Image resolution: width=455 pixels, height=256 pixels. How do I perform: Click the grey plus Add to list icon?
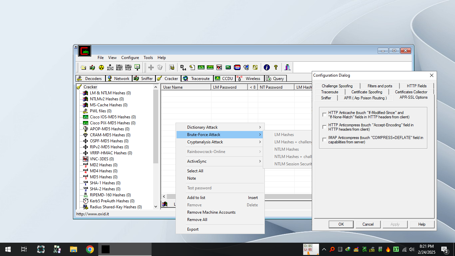coord(151,67)
